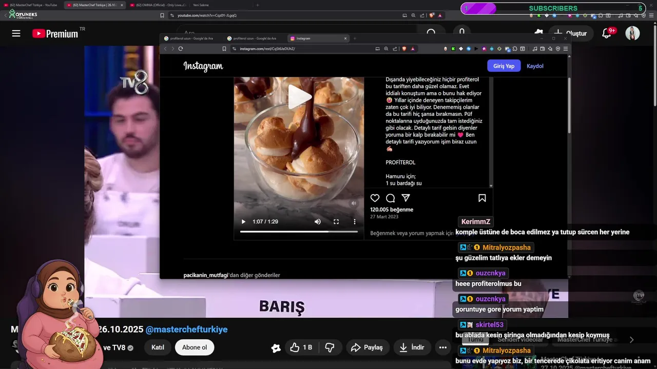Open the YouTube account avatar menu
Viewport: 657px width, 369px height.
[632, 33]
